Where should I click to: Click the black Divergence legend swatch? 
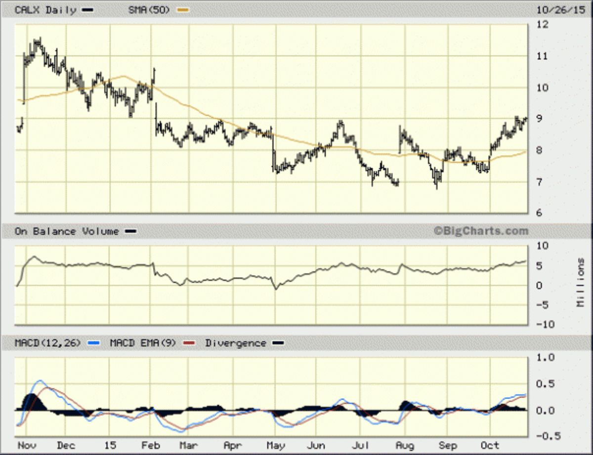coord(278,343)
